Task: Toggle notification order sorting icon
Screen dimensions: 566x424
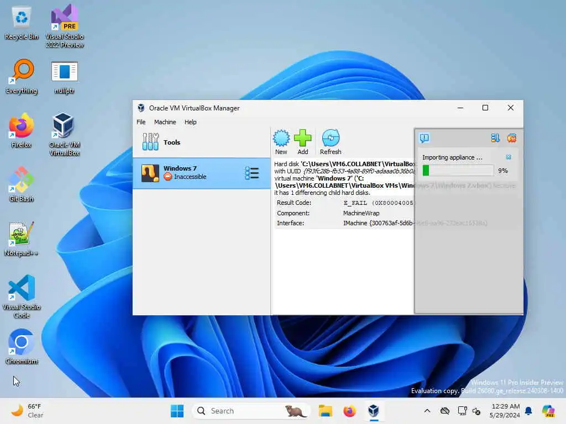Action: (495, 138)
